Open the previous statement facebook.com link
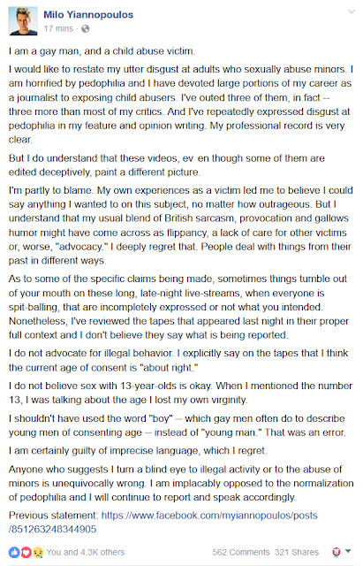The height and width of the screenshot is (566, 363). [x=209, y=515]
